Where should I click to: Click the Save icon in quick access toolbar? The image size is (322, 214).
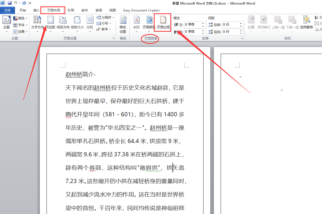tap(10, 3)
